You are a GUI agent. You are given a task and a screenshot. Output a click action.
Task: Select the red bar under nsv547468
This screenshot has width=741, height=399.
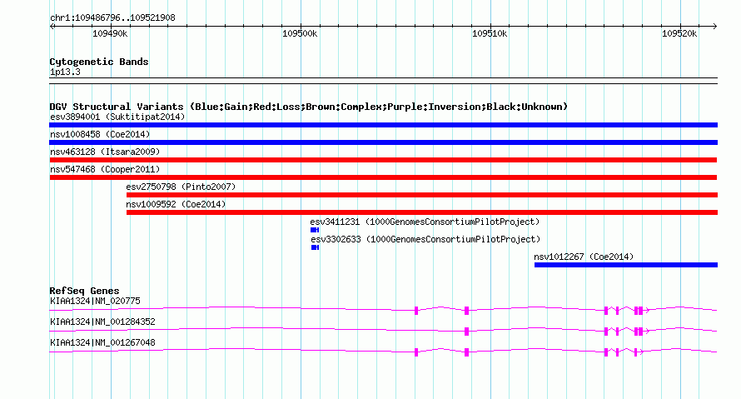pos(383,177)
